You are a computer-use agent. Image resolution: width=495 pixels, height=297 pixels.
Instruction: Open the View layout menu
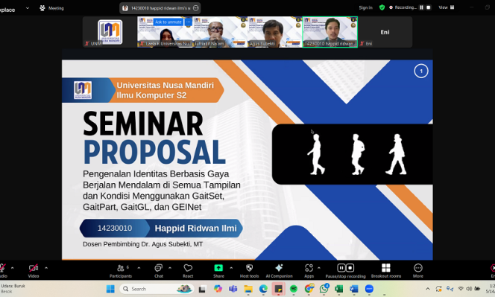[x=447, y=7]
